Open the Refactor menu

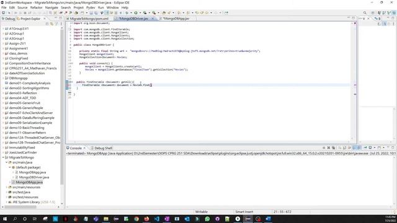36,7
